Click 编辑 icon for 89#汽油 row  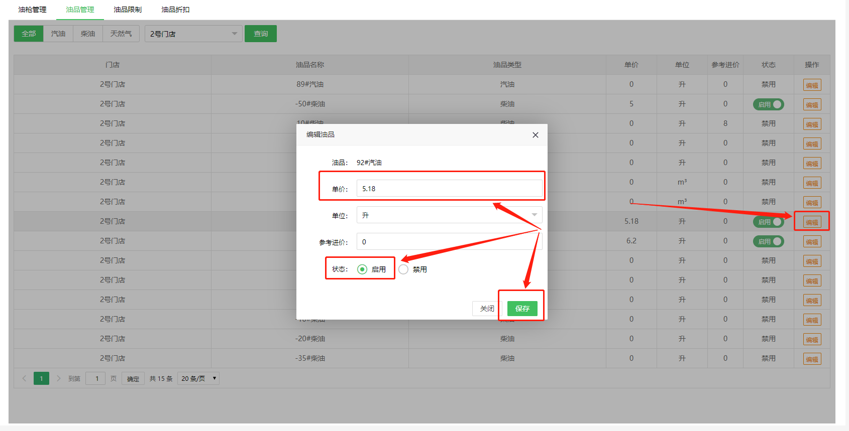[812, 85]
